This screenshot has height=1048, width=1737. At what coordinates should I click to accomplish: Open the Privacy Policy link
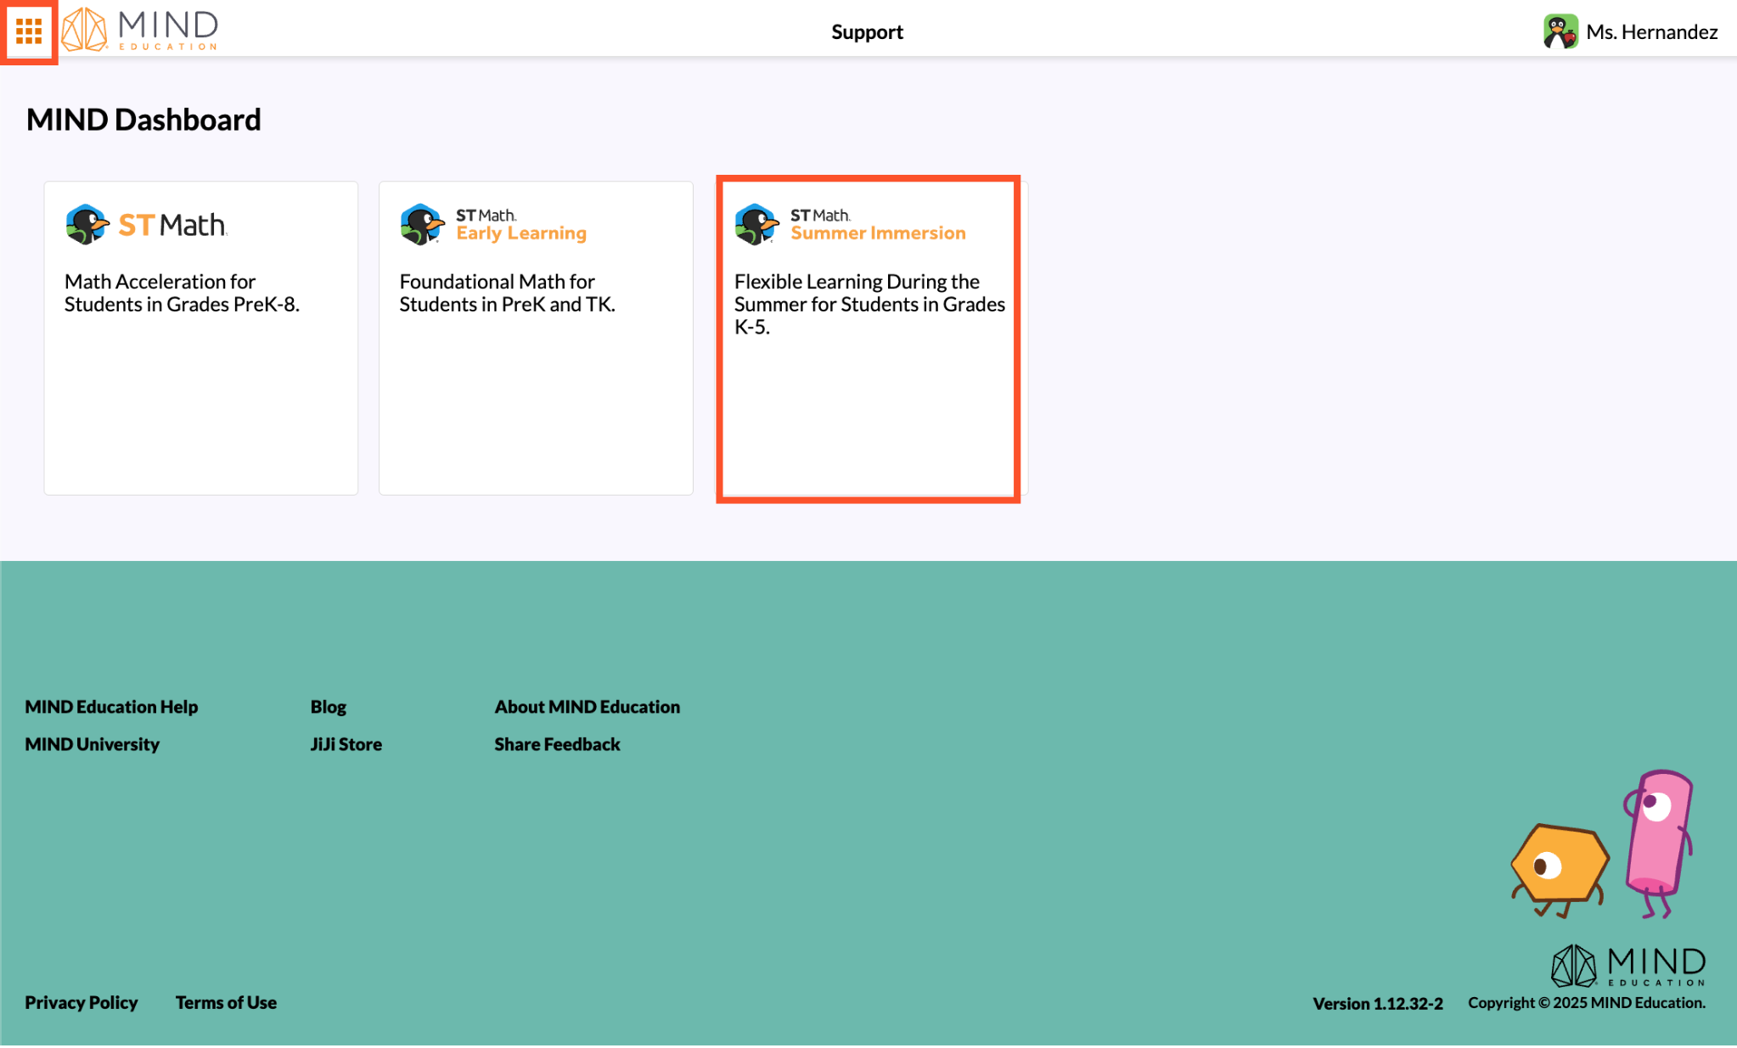click(81, 1002)
